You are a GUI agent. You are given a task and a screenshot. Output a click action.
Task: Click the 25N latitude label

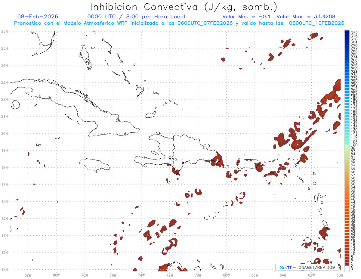click(x=5, y=48)
